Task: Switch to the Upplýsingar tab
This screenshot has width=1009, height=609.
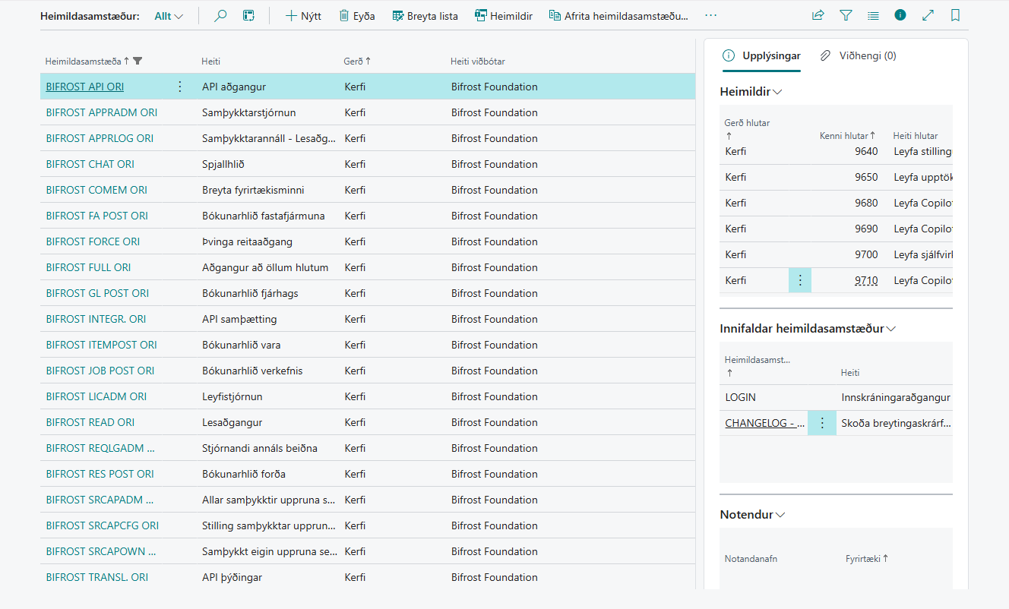Action: [761, 55]
